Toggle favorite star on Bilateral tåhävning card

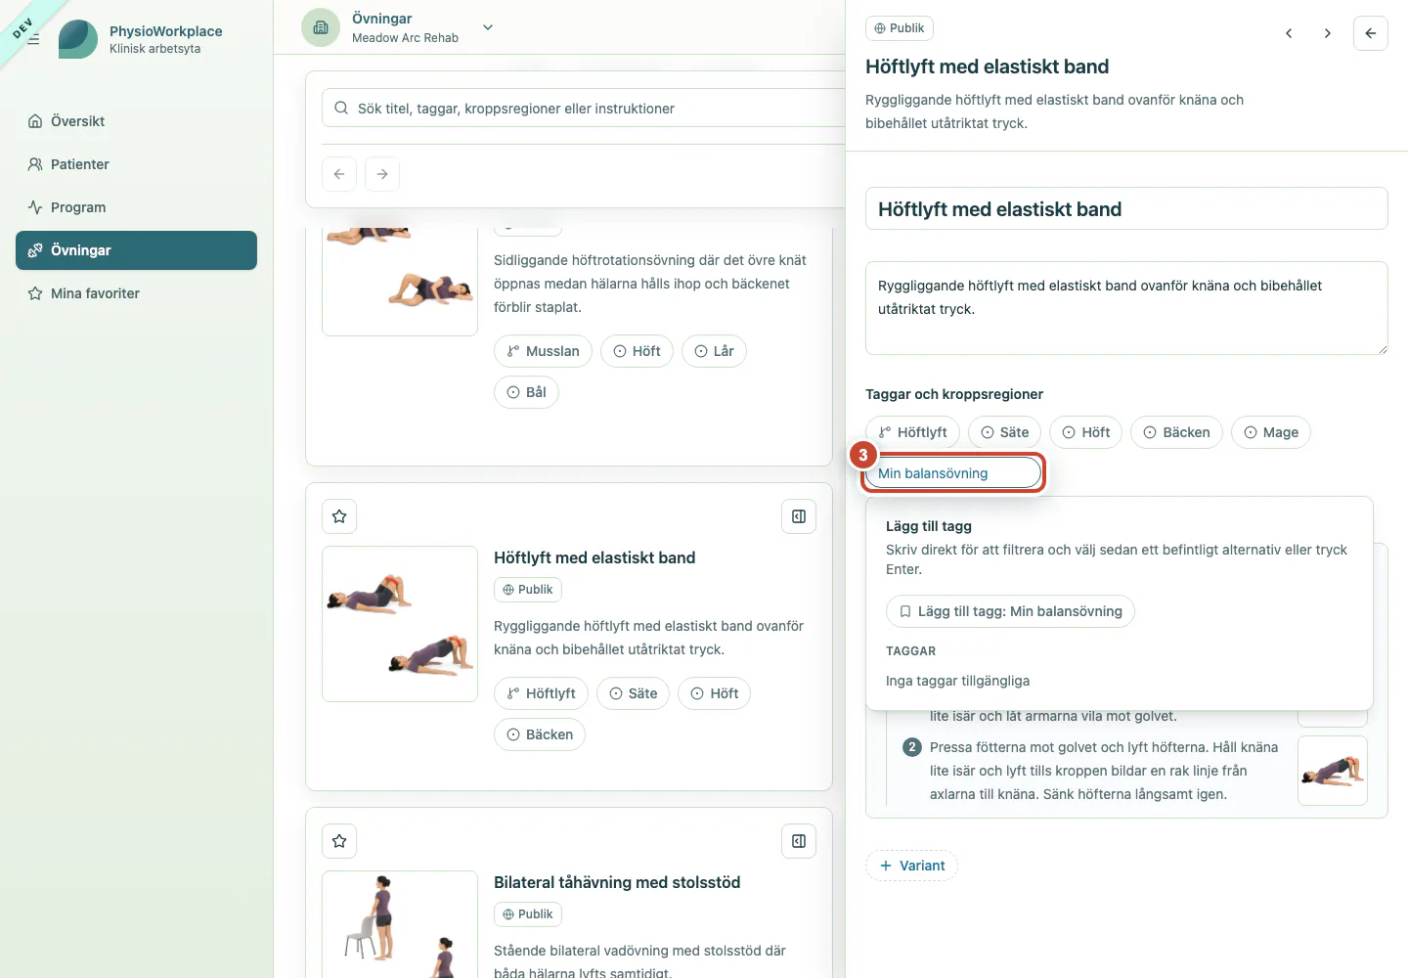point(339,841)
